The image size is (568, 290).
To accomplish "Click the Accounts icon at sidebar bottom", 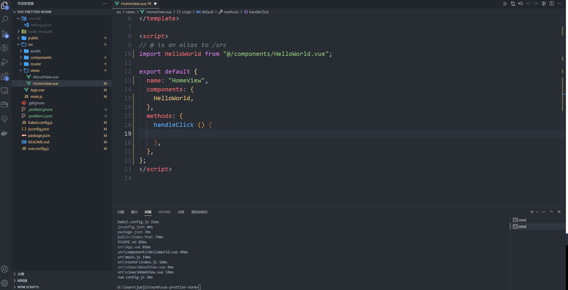I will (x=5, y=269).
